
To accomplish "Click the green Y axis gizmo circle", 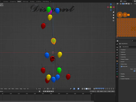I will (111, 7).
